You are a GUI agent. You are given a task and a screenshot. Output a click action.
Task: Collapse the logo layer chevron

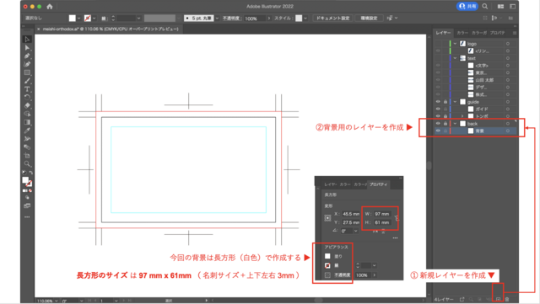(456, 44)
